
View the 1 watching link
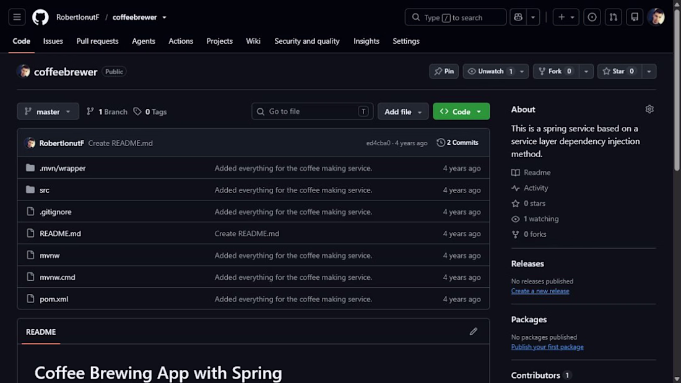tap(535, 219)
